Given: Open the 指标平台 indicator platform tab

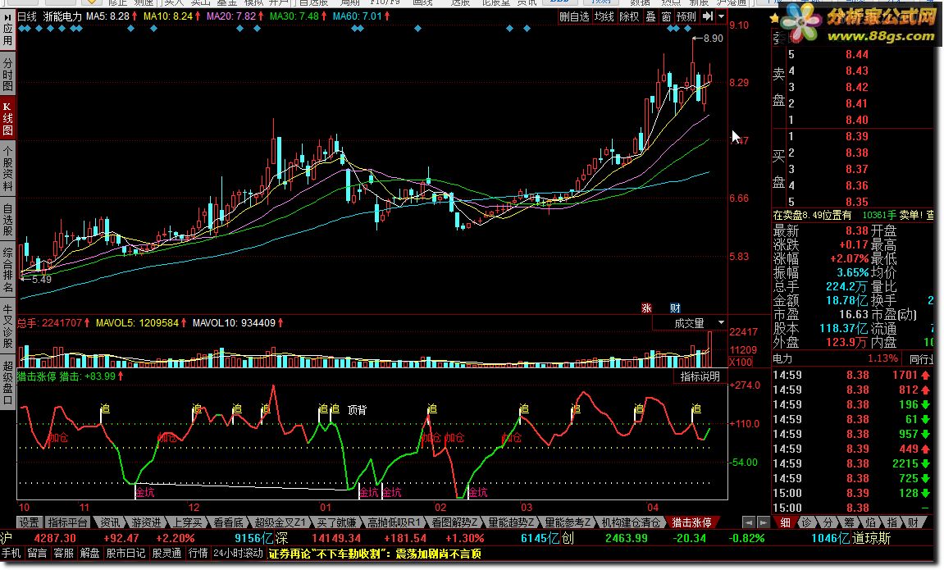Looking at the screenshot, I should point(68,522).
